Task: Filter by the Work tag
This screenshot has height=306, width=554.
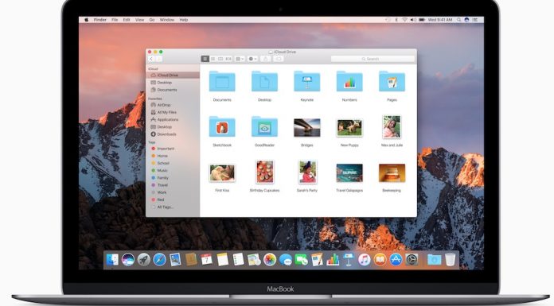Action: (173, 192)
